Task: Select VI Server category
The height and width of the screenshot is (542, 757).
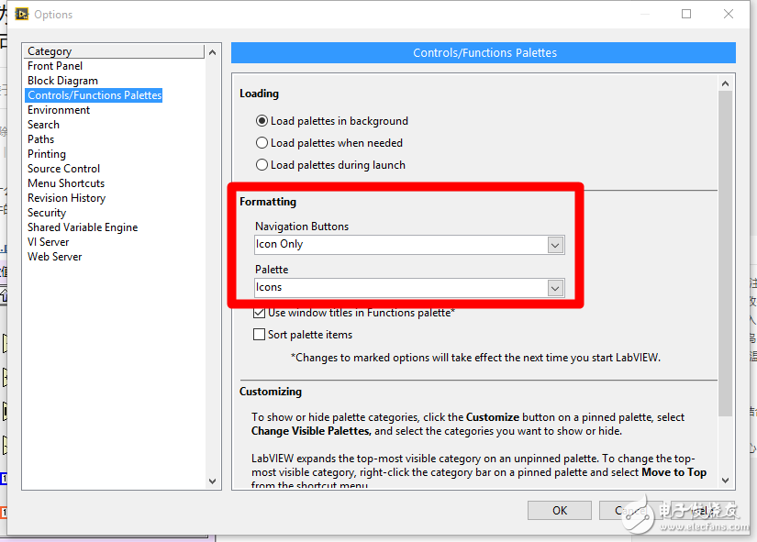Action: point(49,242)
